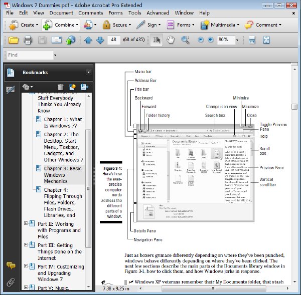Activate the Select text tool

point(157,40)
